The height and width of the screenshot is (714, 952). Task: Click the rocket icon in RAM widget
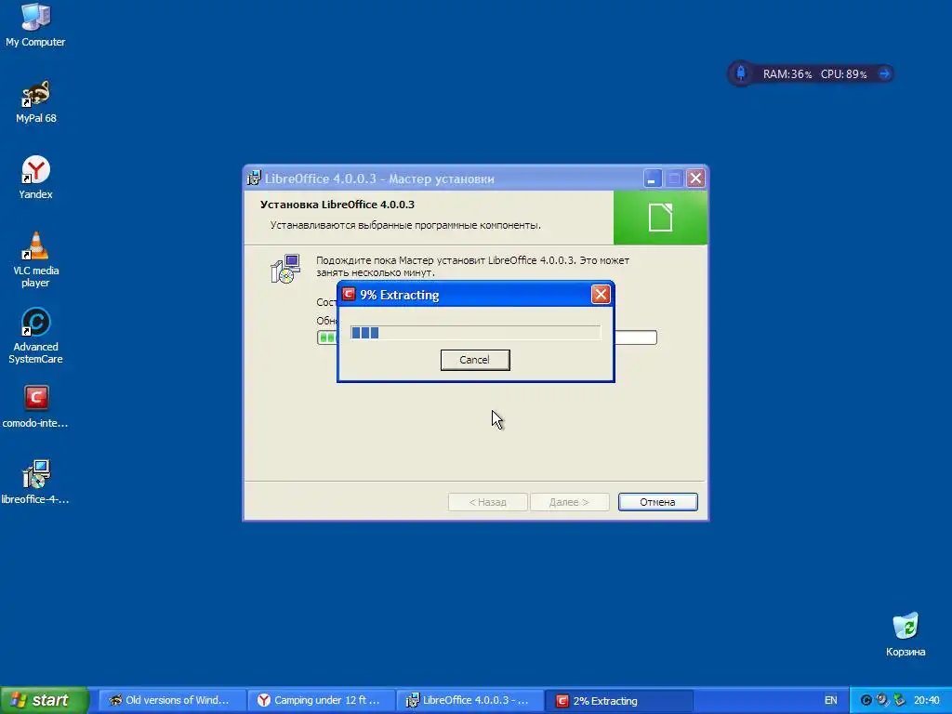coord(741,73)
